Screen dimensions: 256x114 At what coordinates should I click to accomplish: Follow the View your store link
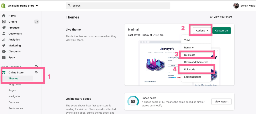click(221, 17)
